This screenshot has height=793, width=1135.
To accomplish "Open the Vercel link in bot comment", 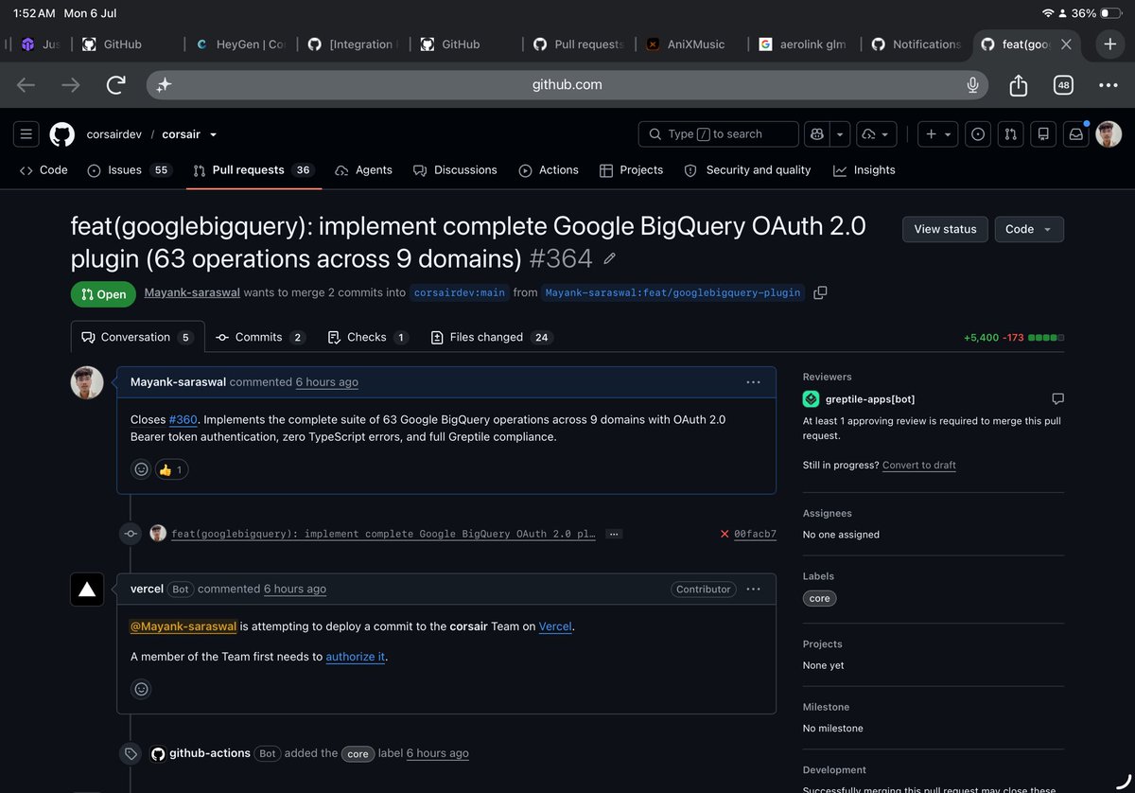I will coord(555,626).
